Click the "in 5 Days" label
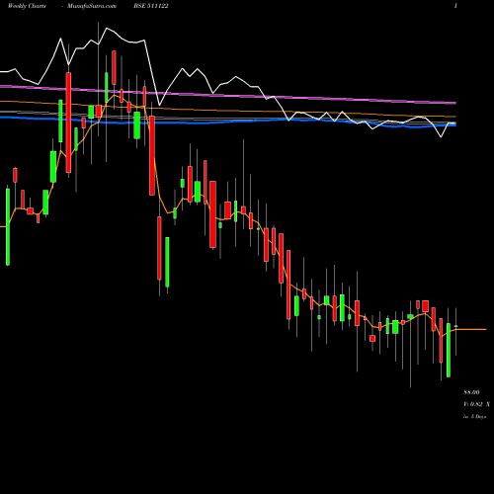This screenshot has width=494, height=494. tap(474, 416)
